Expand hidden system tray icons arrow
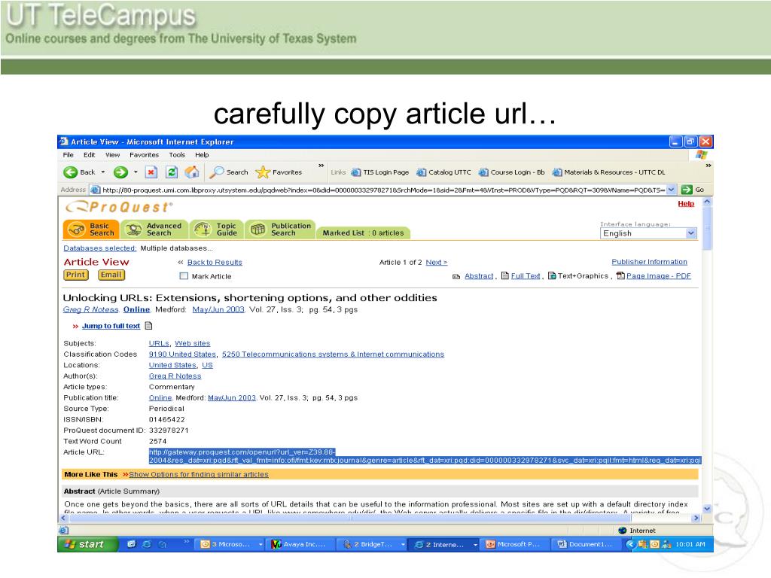The height and width of the screenshot is (578, 771). point(630,544)
